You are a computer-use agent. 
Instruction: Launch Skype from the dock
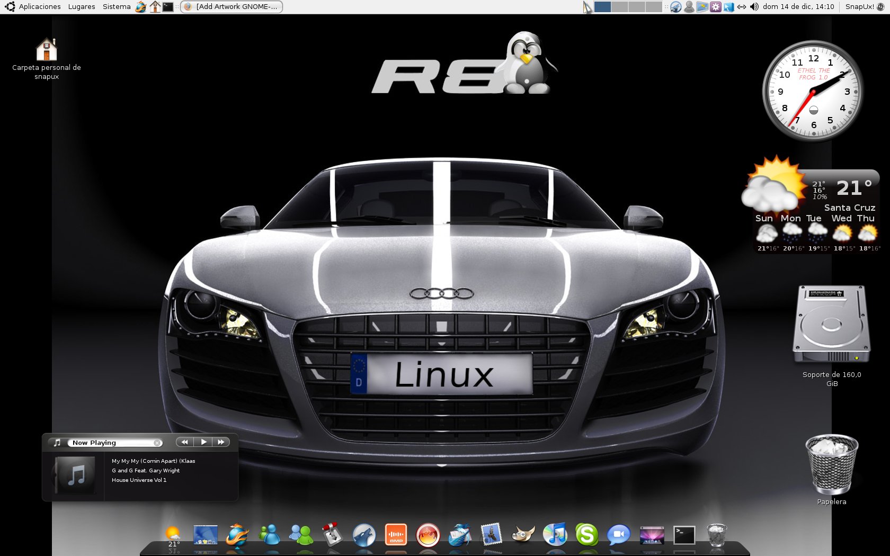coord(587,535)
